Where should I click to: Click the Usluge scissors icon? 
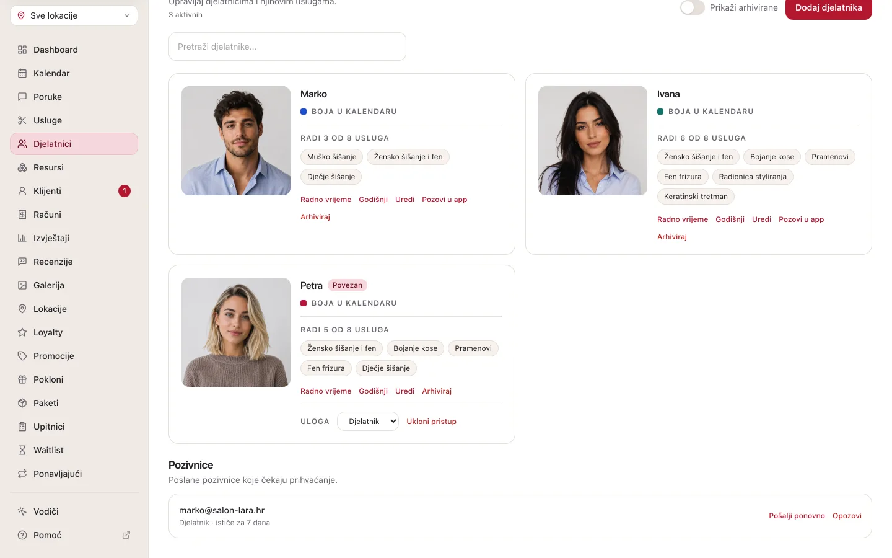[x=22, y=120]
